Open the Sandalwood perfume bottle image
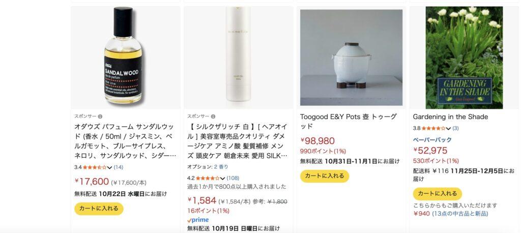This screenshot has width=521, height=233. pyautogui.click(x=125, y=57)
